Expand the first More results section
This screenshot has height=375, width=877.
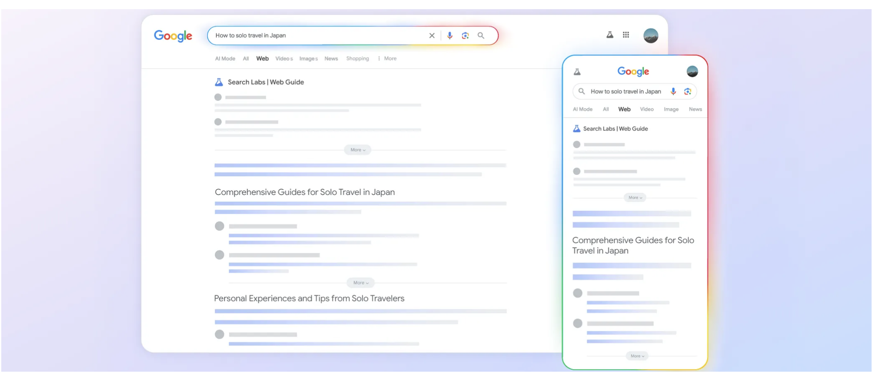tap(357, 150)
